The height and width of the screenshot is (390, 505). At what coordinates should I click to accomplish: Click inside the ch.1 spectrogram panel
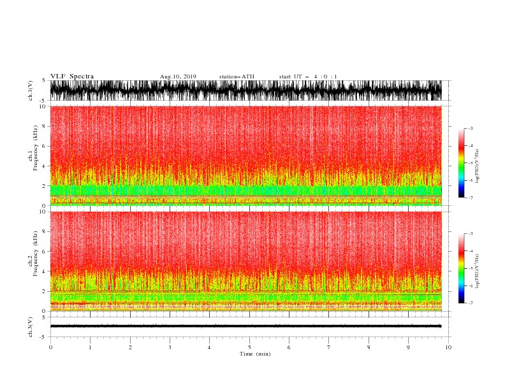245,155
